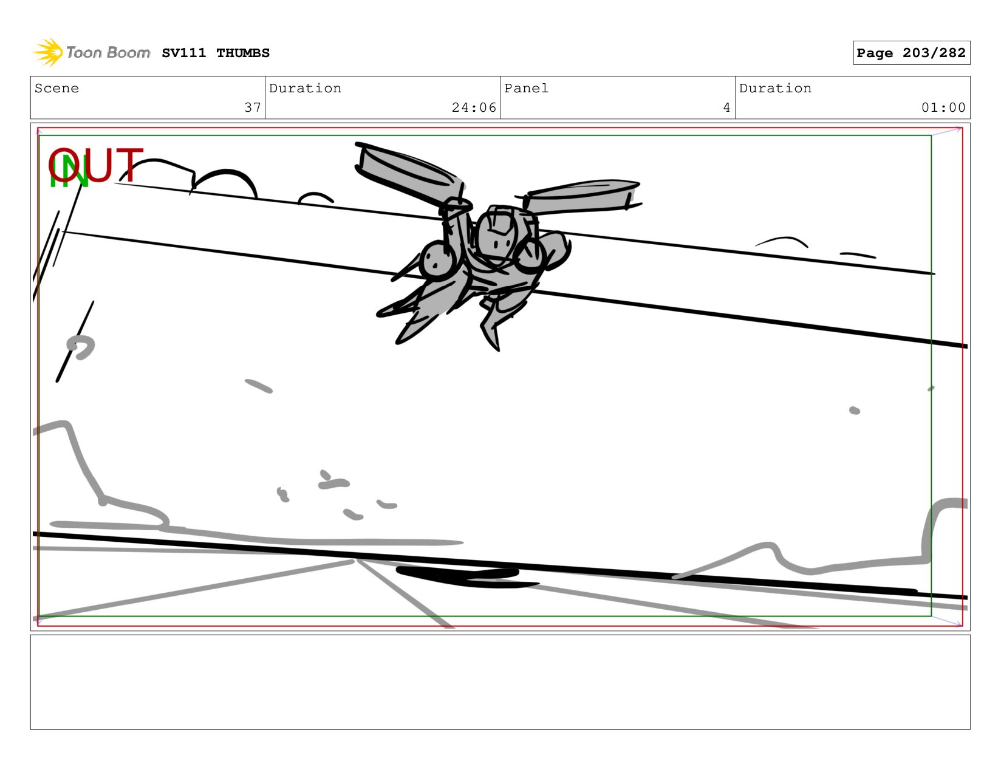Image resolution: width=1001 pixels, height=775 pixels.
Task: Select the SV111 THUMBS title text
Action: tap(216, 53)
